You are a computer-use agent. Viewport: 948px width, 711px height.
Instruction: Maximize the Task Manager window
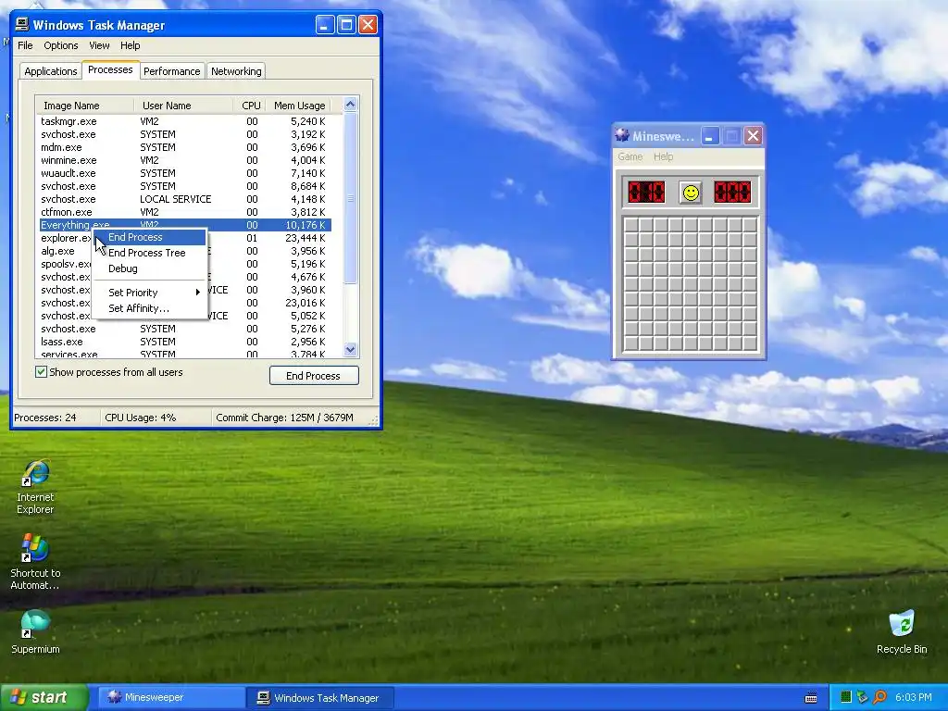pyautogui.click(x=346, y=25)
